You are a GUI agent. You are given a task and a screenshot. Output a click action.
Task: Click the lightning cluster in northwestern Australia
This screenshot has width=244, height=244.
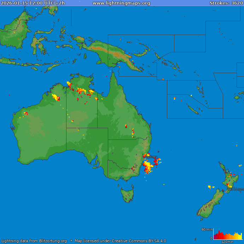tap(56, 97)
